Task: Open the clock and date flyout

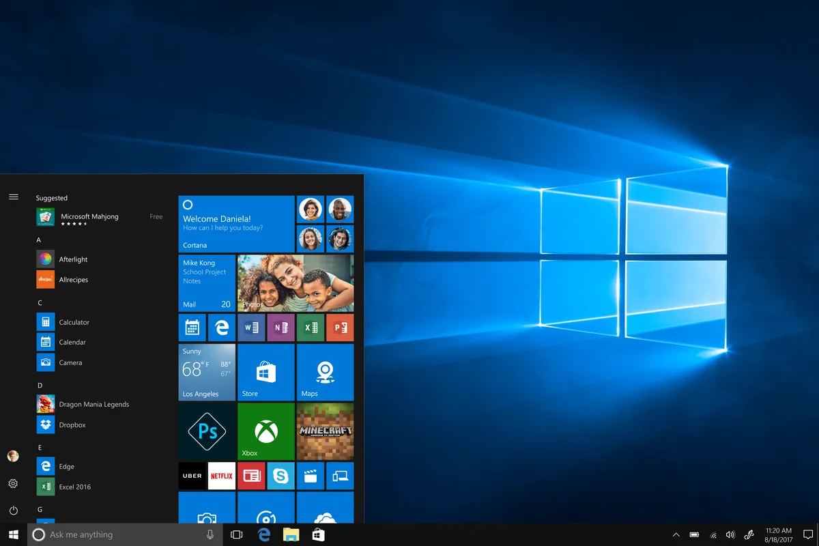Action: tap(778, 535)
